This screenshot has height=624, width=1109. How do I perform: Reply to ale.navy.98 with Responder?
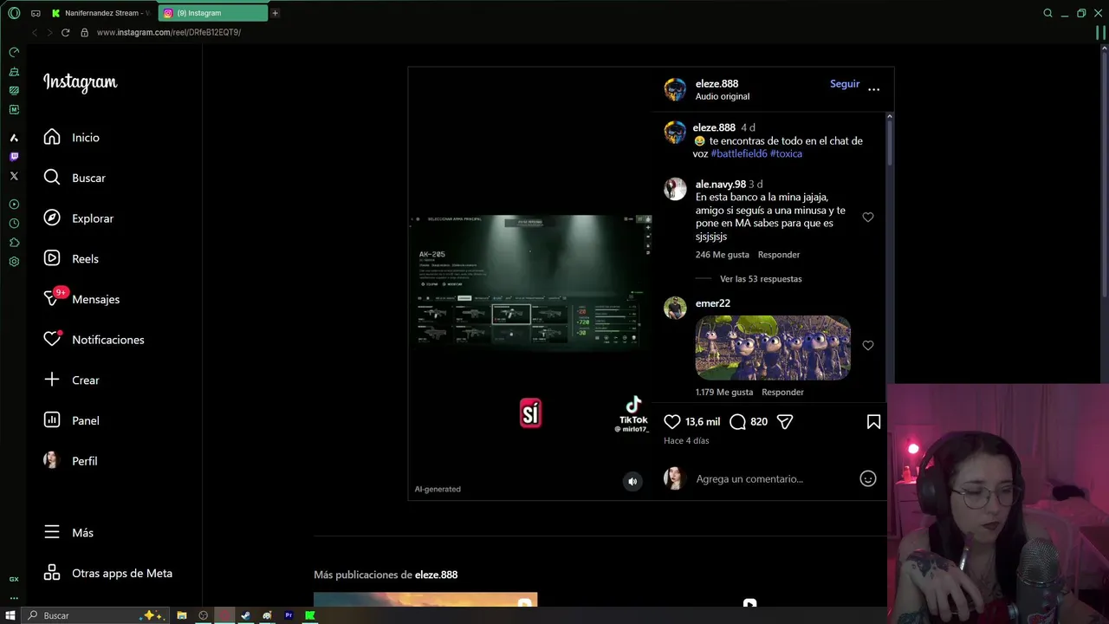(x=779, y=255)
